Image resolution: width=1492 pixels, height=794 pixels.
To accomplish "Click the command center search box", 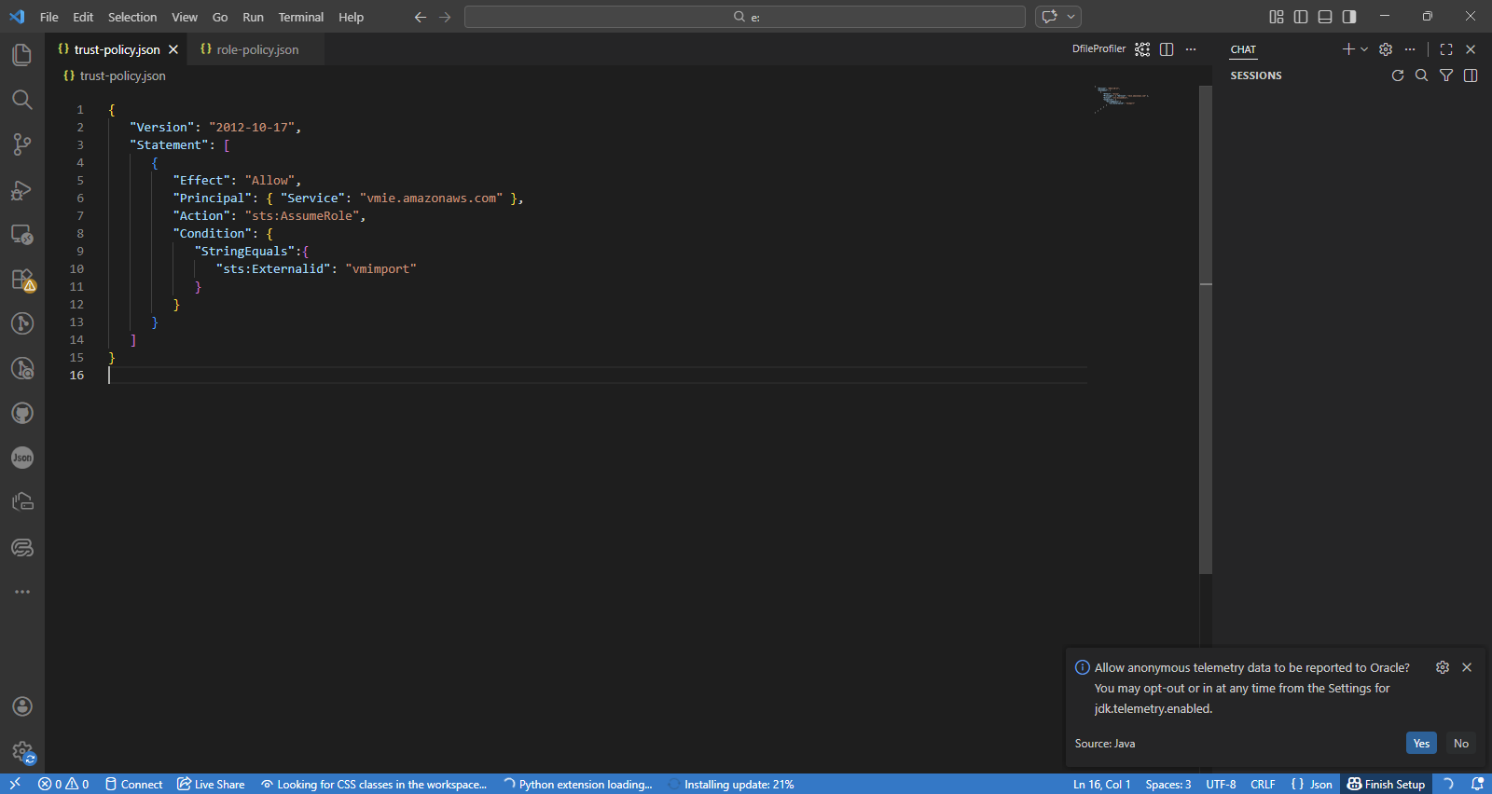I will coord(745,17).
